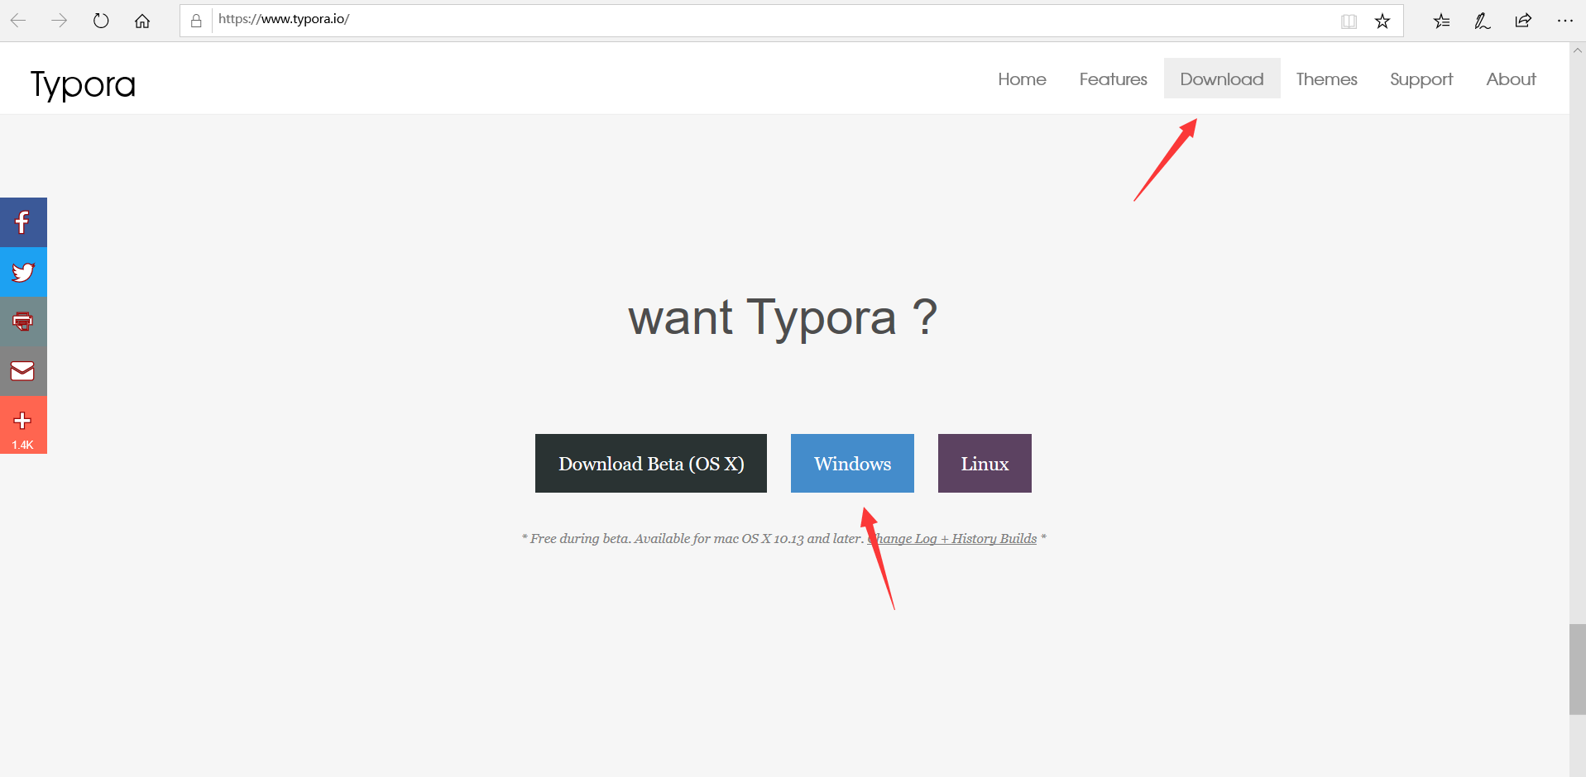The width and height of the screenshot is (1586, 777).
Task: Add page to favorites with star icon
Action: point(1382,21)
